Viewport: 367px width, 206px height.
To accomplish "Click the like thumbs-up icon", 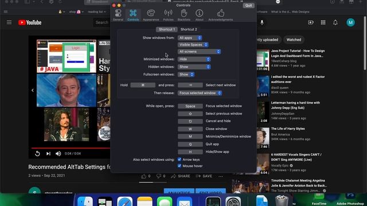I will click(x=143, y=176).
